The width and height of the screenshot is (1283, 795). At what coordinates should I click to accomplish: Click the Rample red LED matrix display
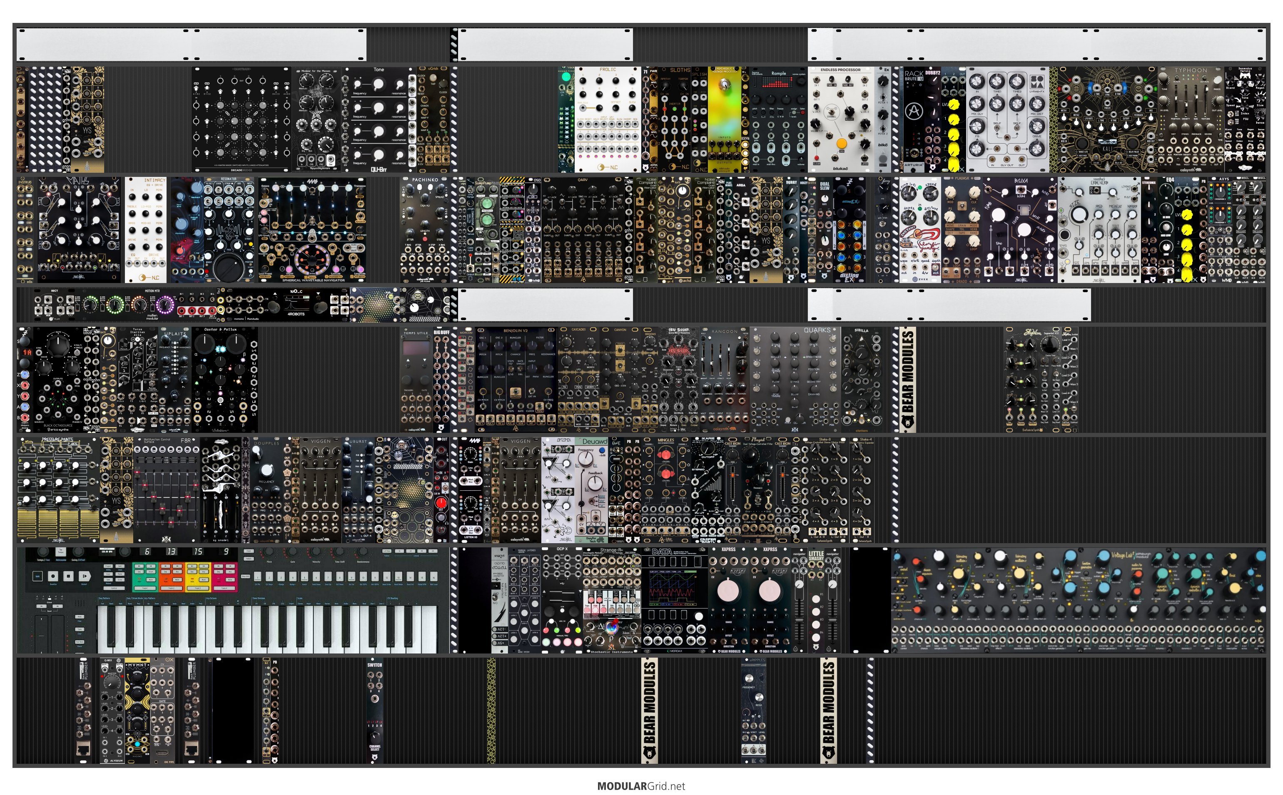(778, 82)
